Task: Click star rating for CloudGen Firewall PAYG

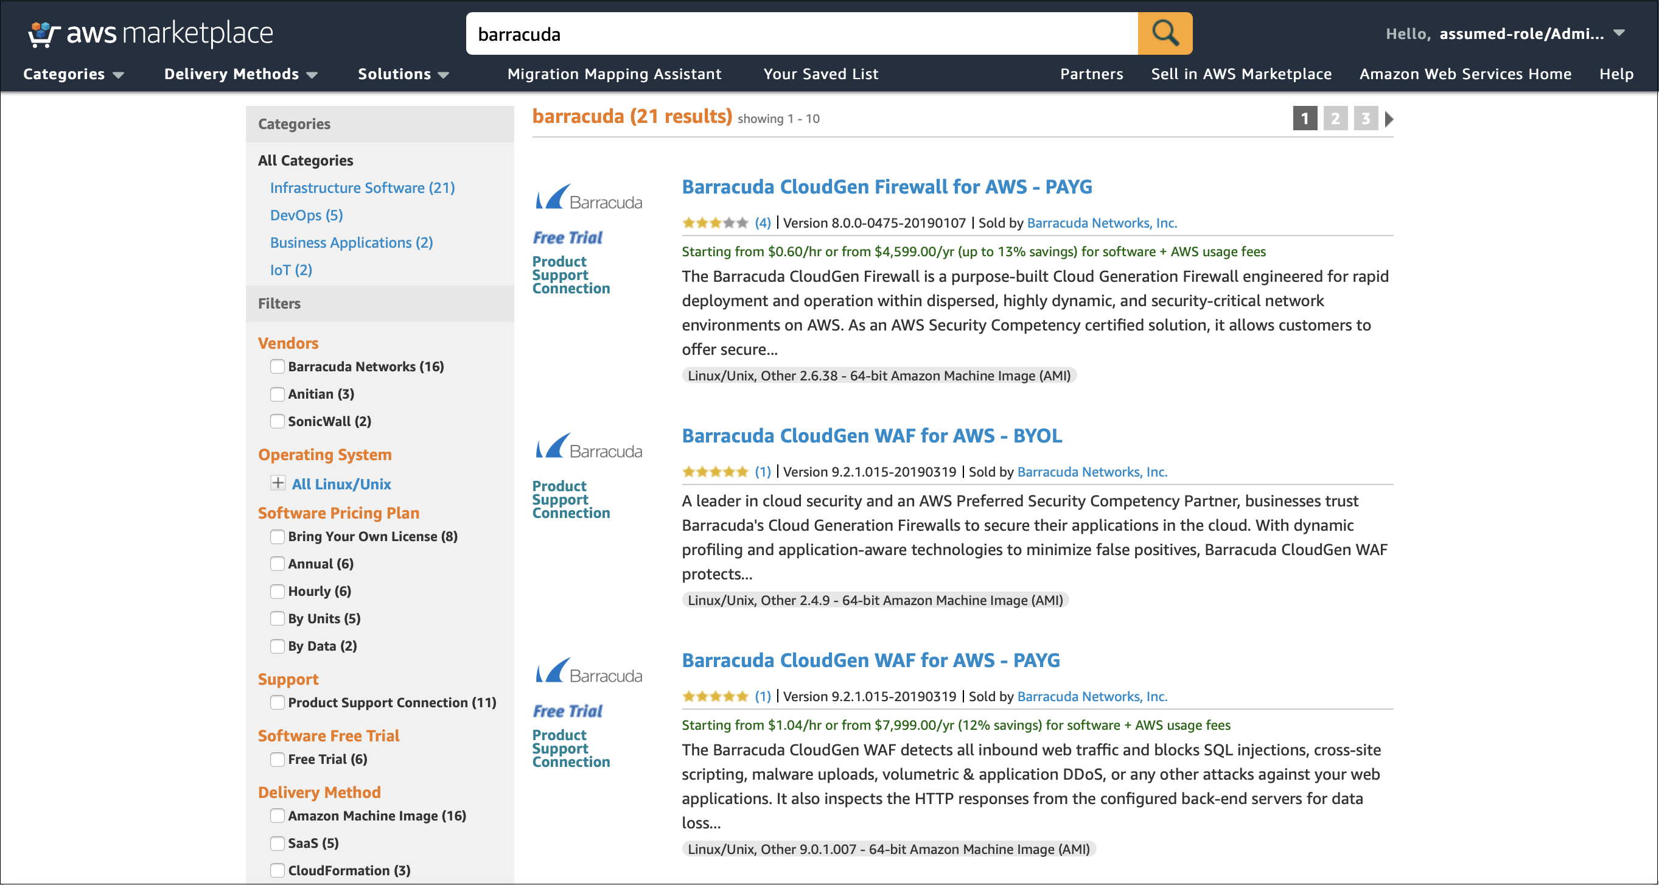Action: pyautogui.click(x=715, y=223)
